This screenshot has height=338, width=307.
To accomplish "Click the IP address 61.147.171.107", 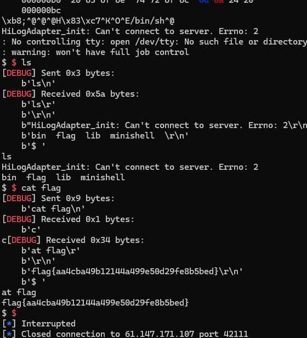I will click(160, 334).
